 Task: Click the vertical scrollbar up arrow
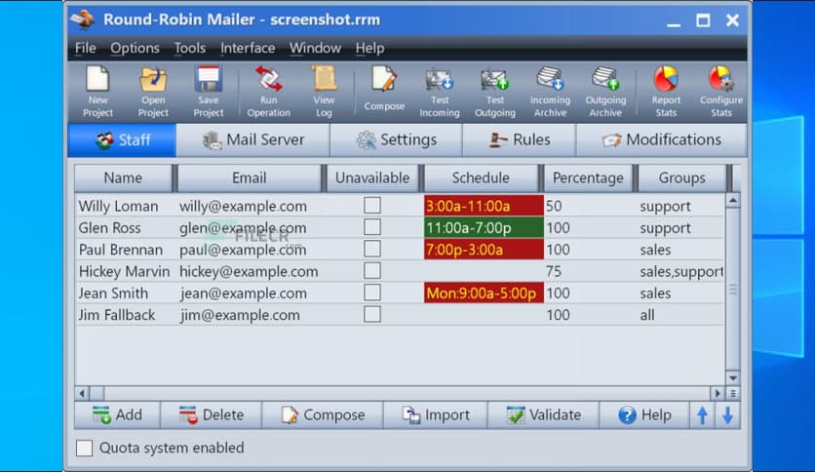pyautogui.click(x=733, y=201)
